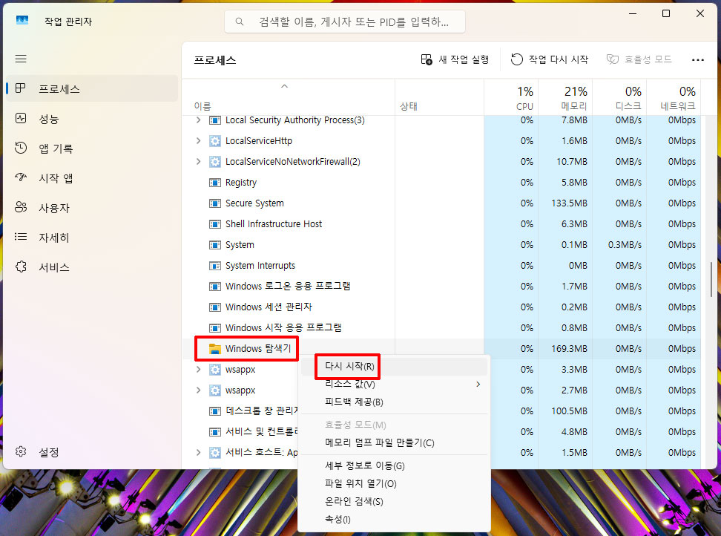Image resolution: width=721 pixels, height=536 pixels.
Task: Expand Local Security Authority Process group
Action: [198, 120]
